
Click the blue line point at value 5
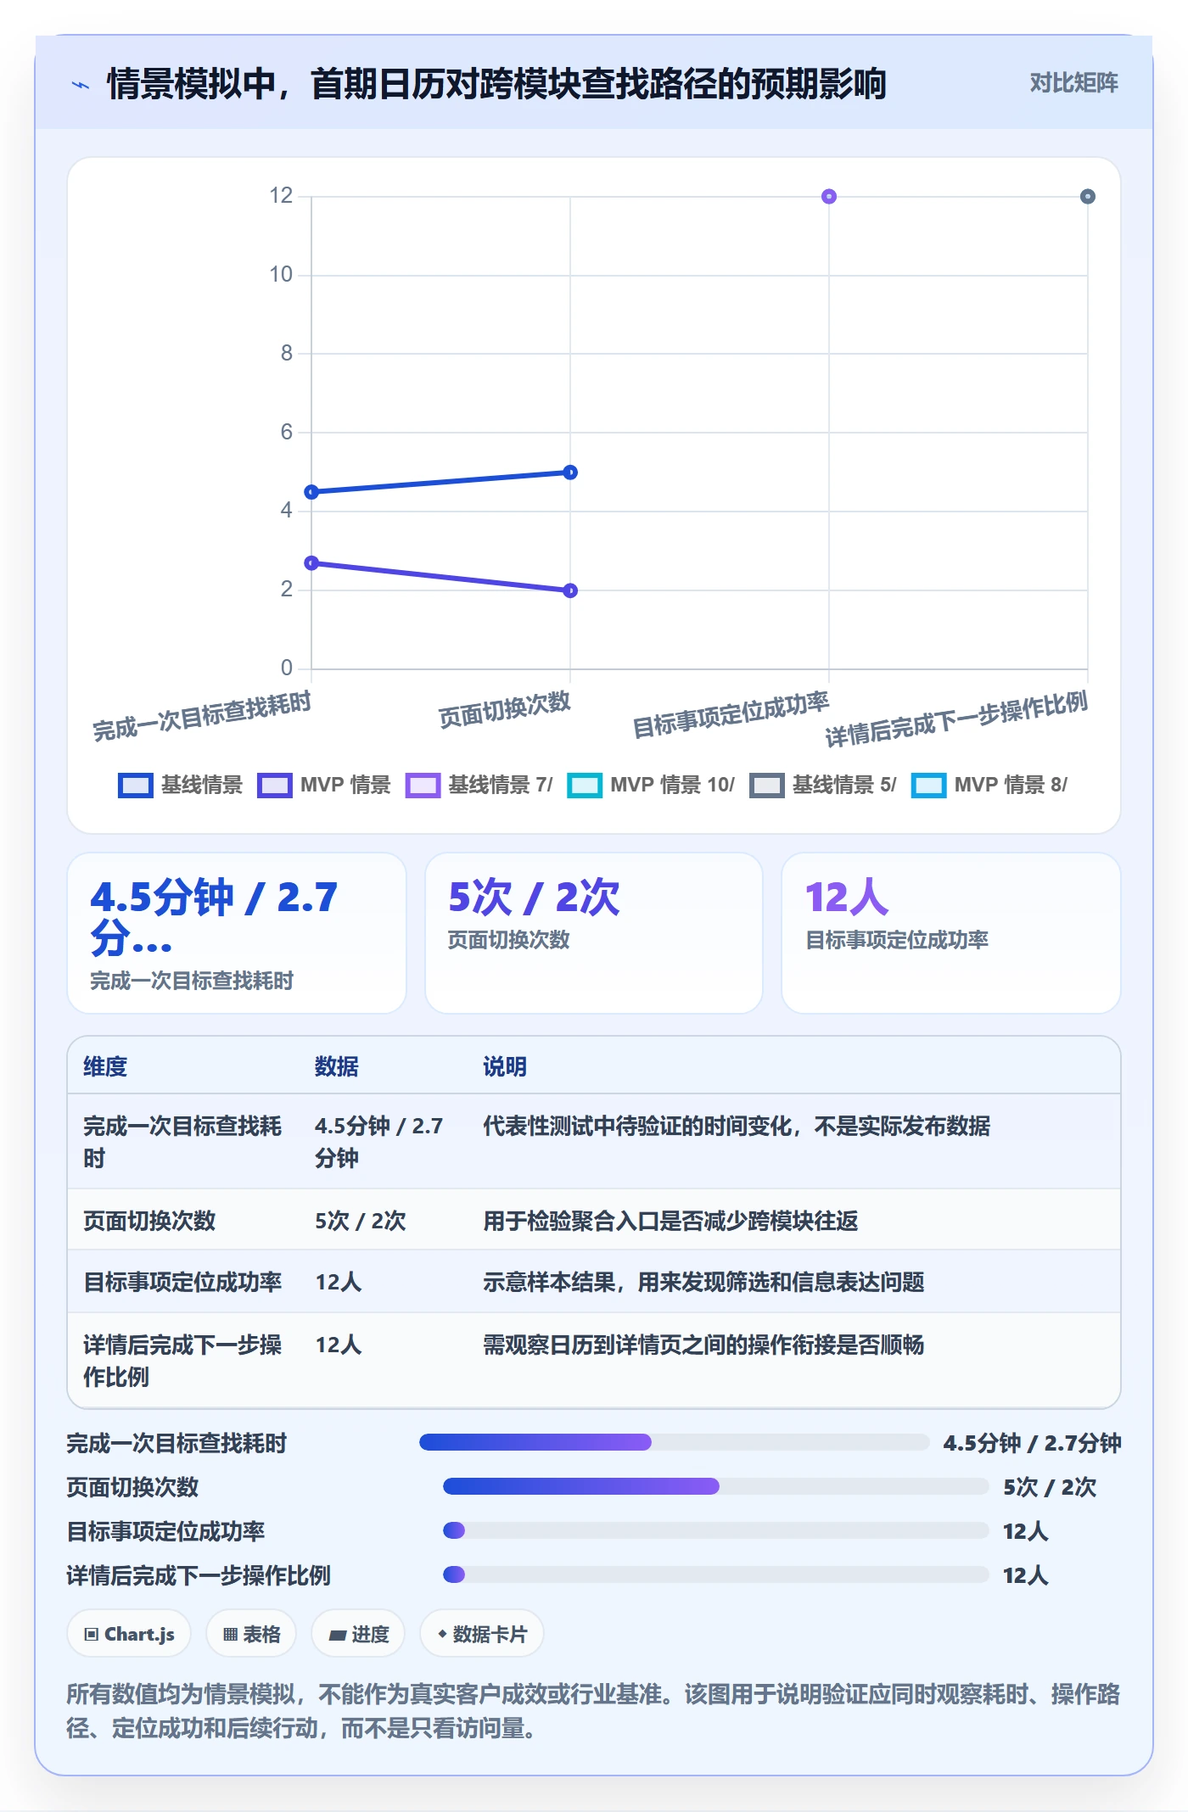[570, 473]
